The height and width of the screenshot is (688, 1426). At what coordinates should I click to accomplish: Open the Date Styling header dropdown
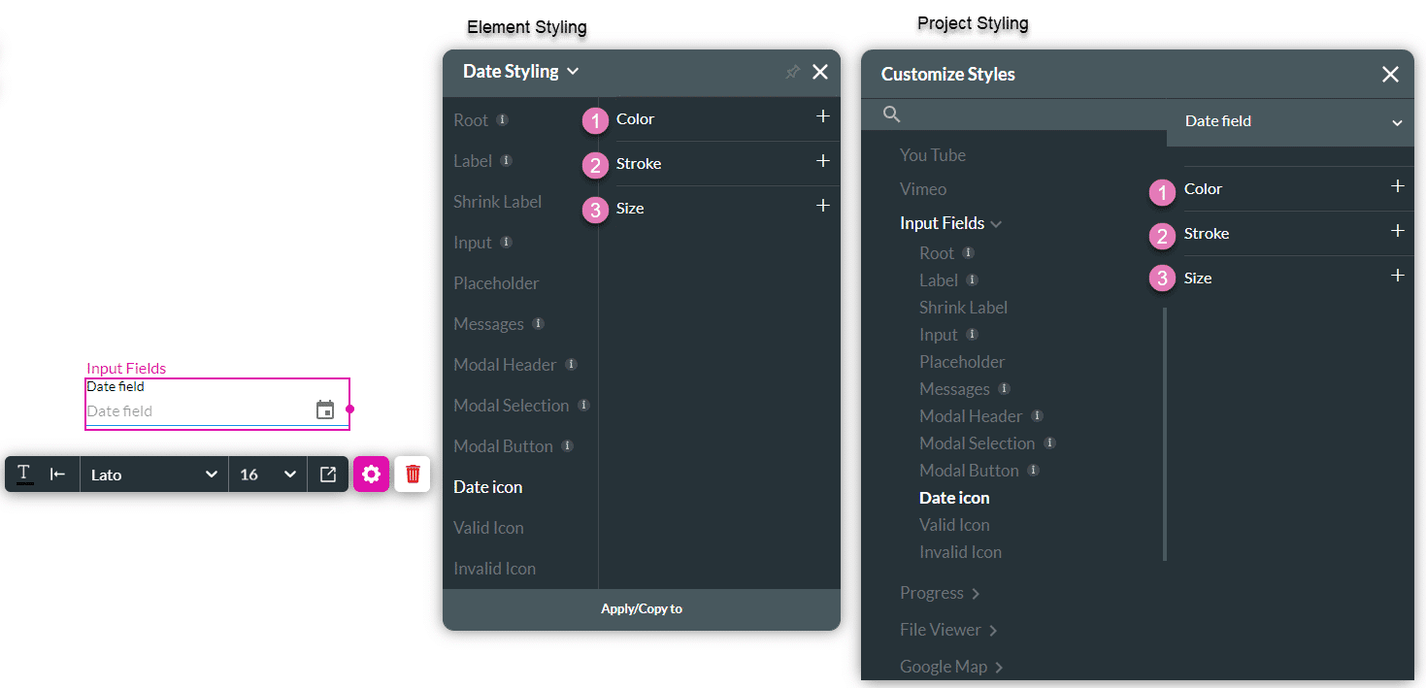(x=573, y=71)
